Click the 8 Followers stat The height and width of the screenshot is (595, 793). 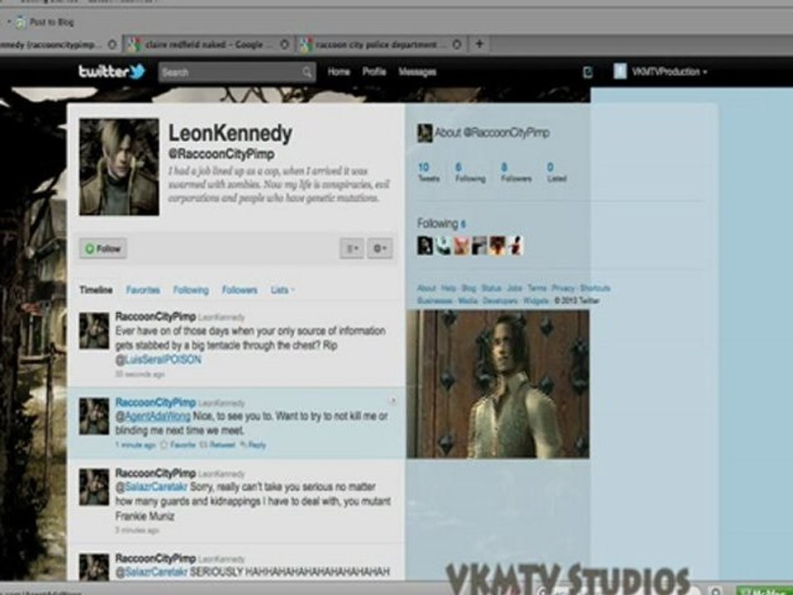pos(515,172)
